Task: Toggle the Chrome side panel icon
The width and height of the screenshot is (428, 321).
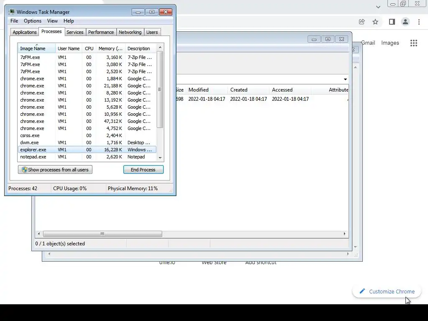Action: (x=392, y=22)
